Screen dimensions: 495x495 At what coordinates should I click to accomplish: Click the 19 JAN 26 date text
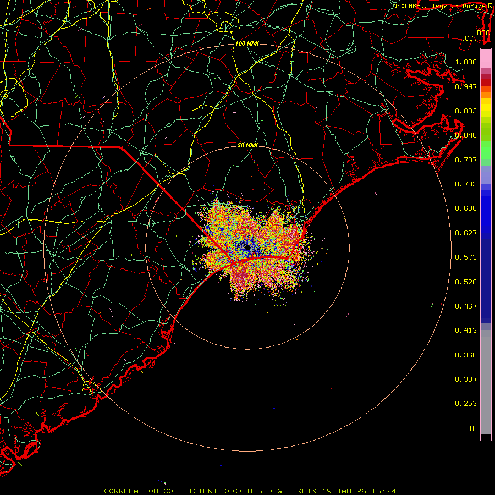(343, 491)
